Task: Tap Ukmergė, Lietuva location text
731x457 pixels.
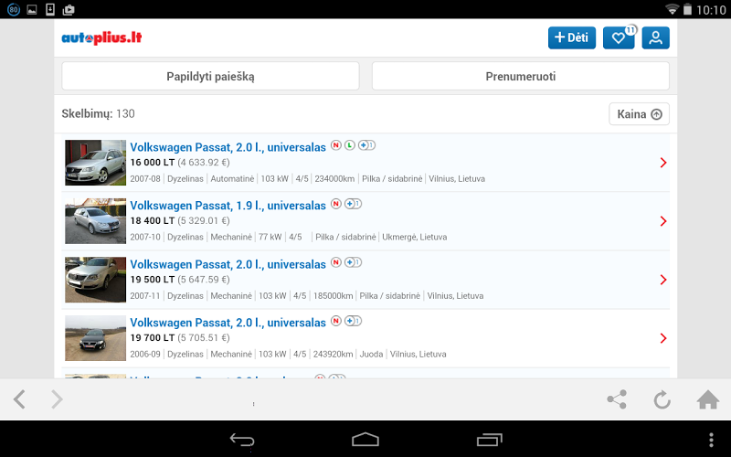Action: point(415,238)
